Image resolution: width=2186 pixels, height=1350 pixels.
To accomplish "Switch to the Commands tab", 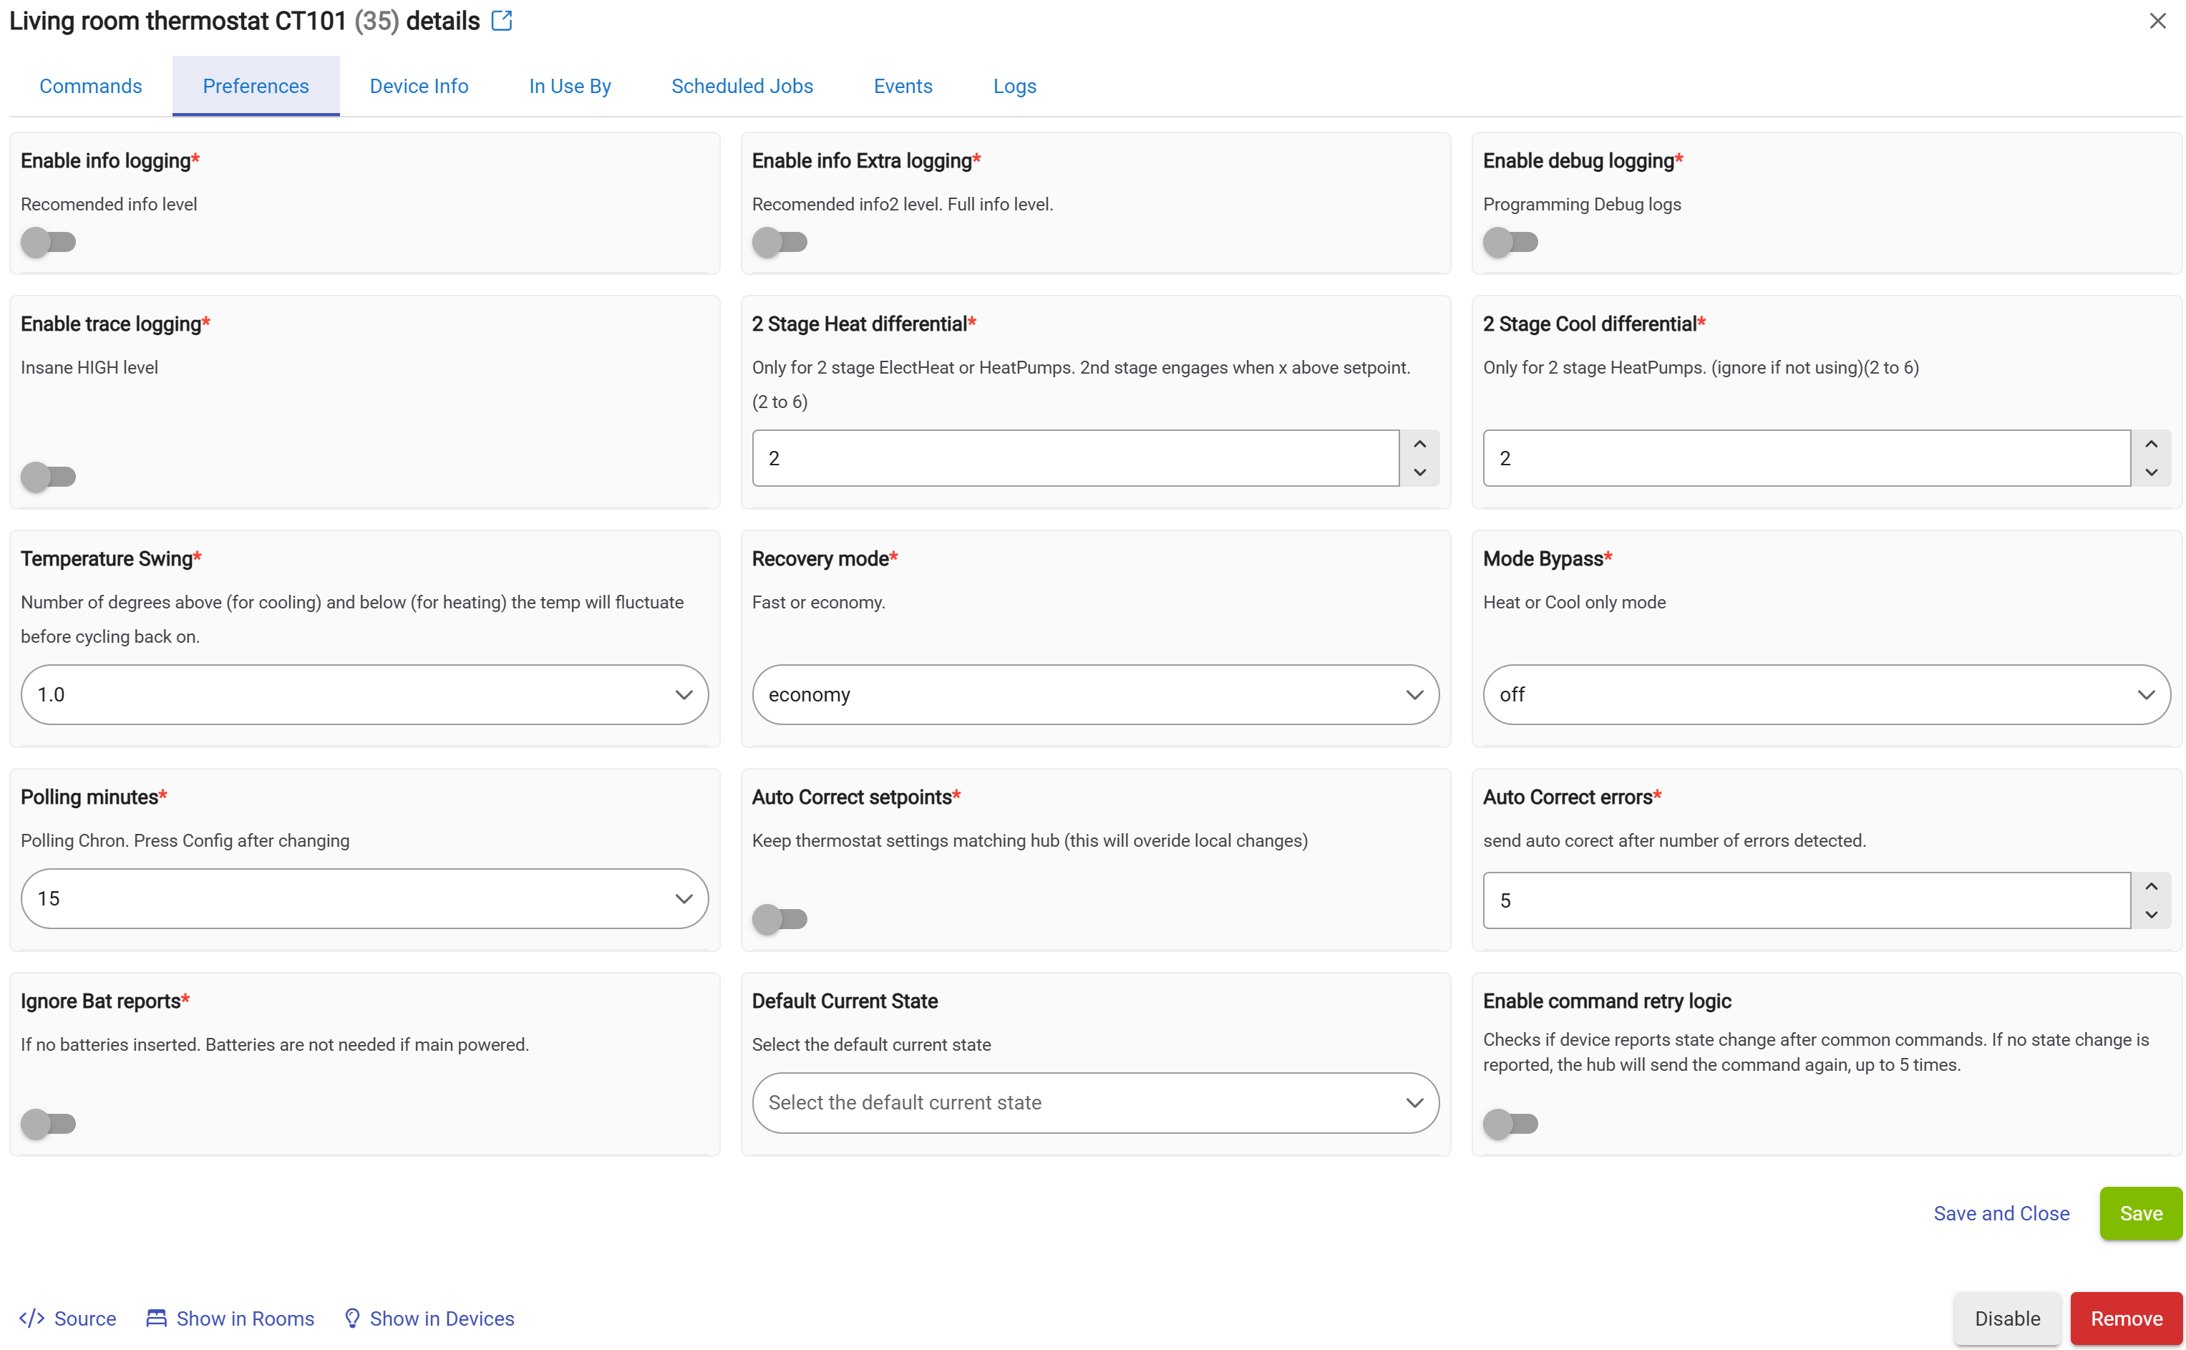I will click(90, 86).
